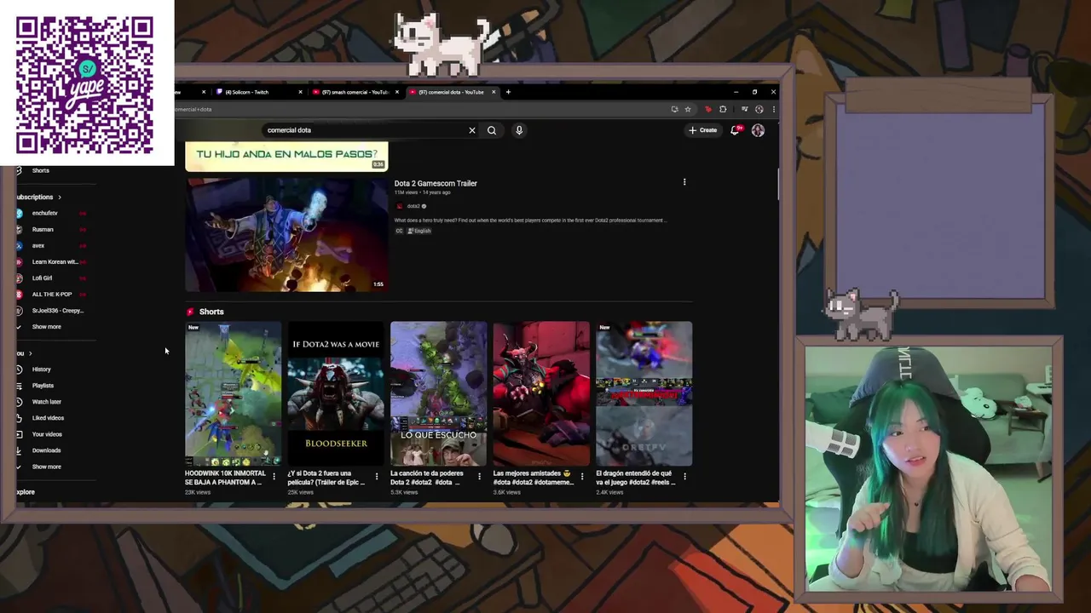Open the Dota 2 Gamescom Trailer thumbnail
The width and height of the screenshot is (1091, 613).
[x=286, y=235]
